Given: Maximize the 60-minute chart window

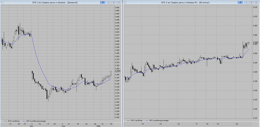Looking at the screenshot, I should (252, 2).
